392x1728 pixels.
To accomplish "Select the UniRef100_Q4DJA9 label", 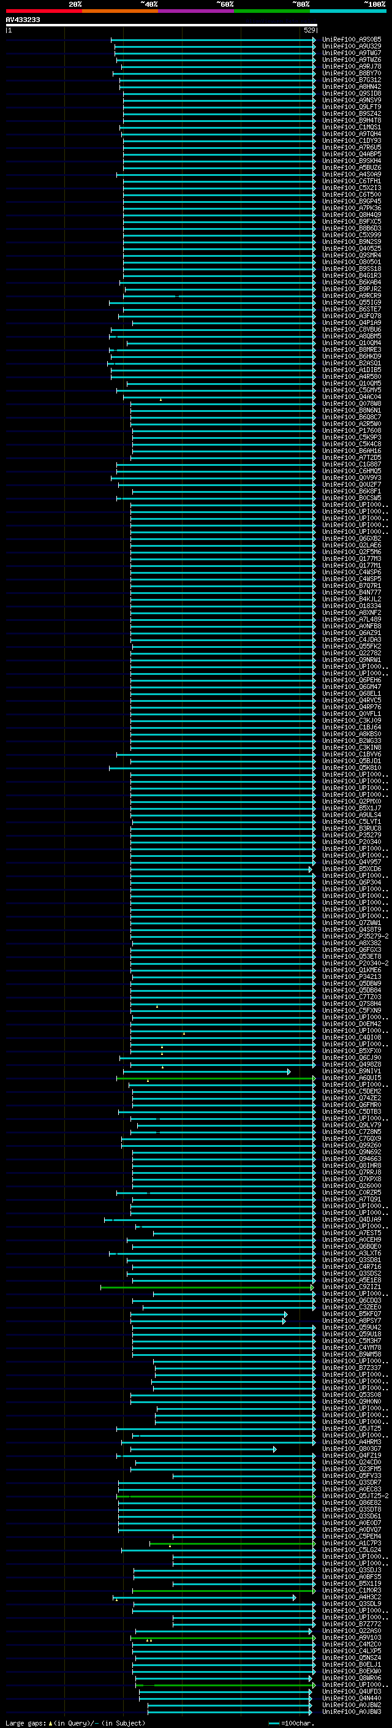I will [x=351, y=1219].
